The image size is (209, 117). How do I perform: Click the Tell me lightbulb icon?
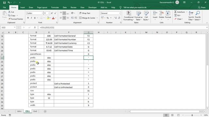[x=121, y=7]
